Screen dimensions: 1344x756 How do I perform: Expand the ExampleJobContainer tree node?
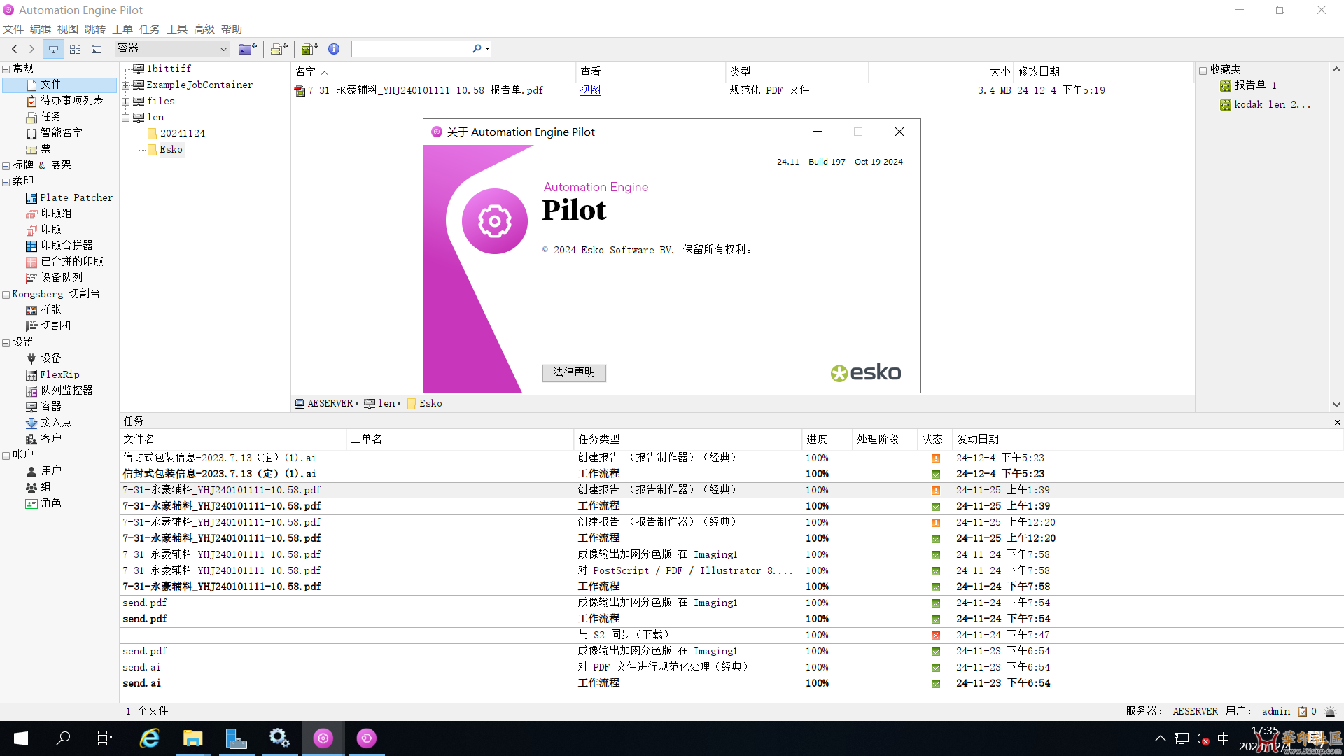(x=125, y=85)
